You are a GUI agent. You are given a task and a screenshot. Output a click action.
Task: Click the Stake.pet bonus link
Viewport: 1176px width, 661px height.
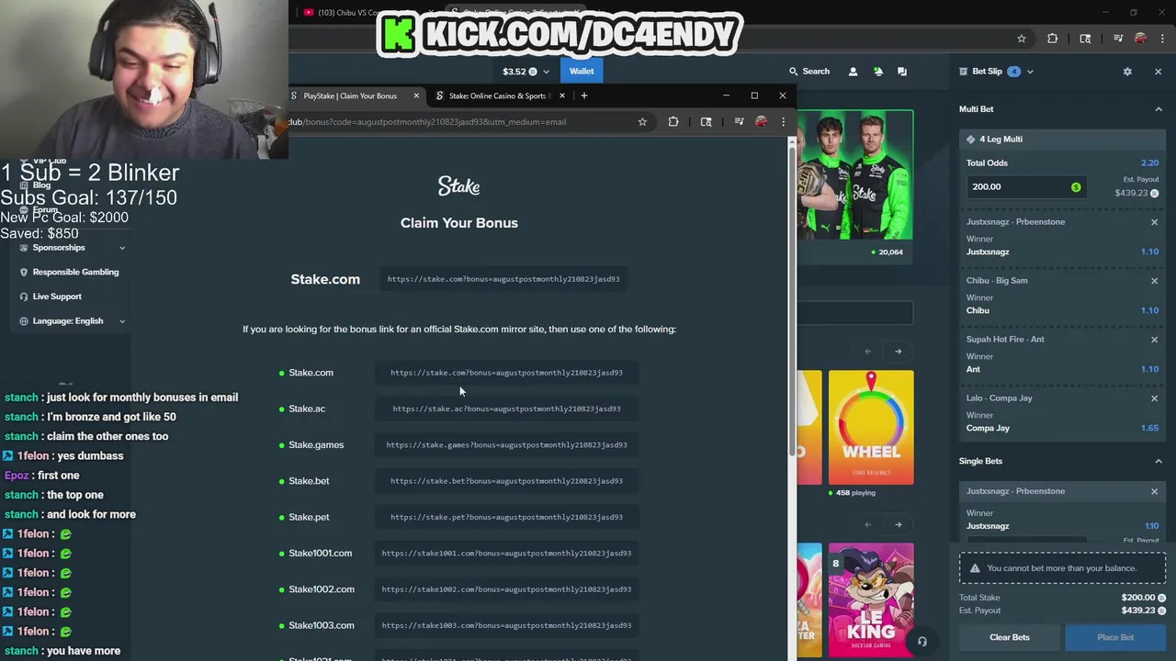[506, 517]
